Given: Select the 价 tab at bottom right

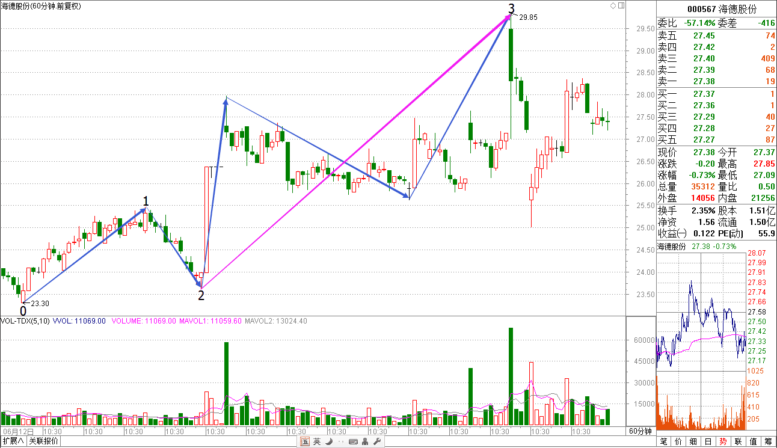Looking at the screenshot, I should coord(678,441).
